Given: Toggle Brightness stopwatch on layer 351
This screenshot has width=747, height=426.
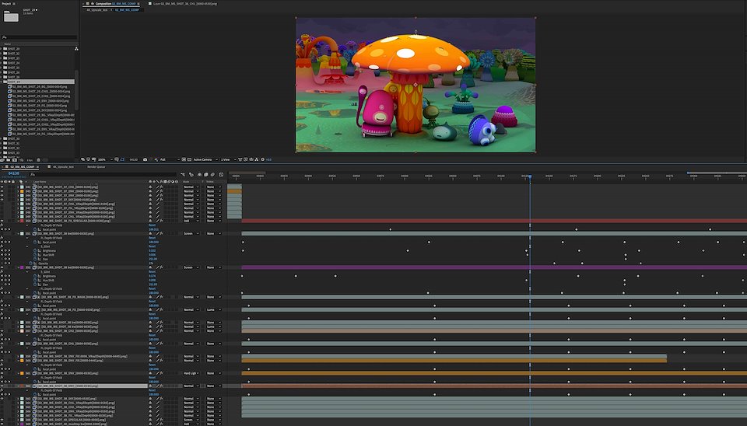Looking at the screenshot, I should (35, 251).
